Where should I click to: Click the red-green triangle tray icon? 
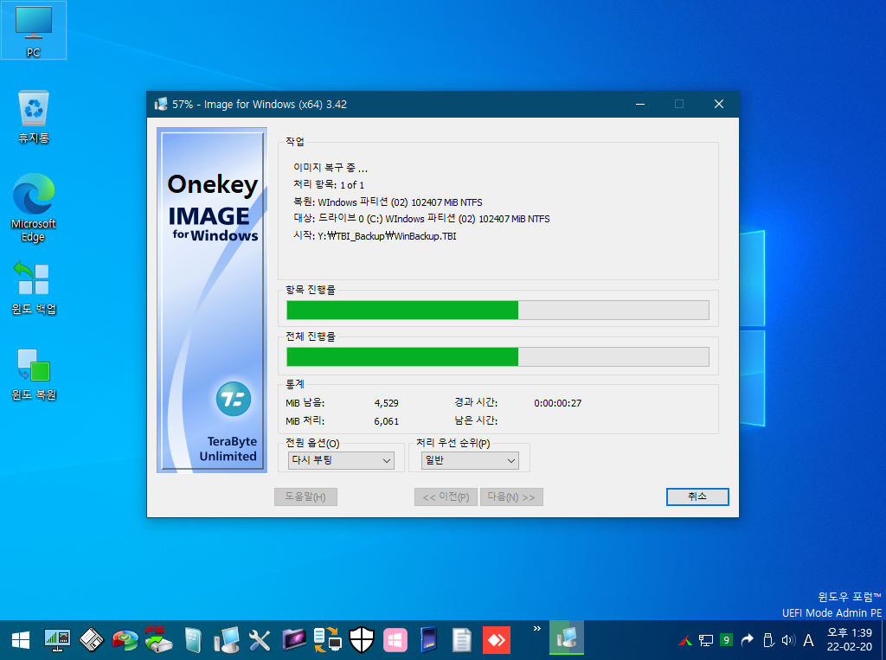(x=685, y=640)
